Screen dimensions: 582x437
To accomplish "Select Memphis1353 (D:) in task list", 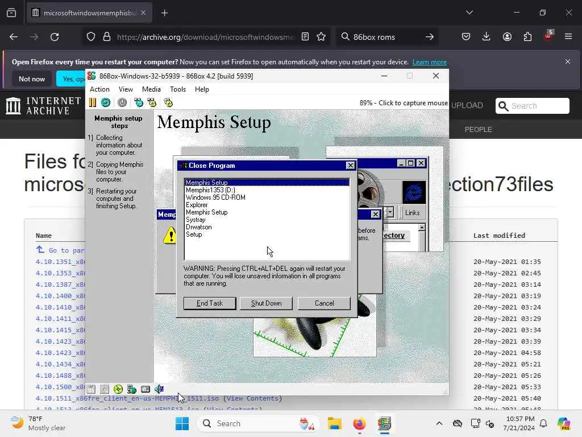I will coord(210,190).
